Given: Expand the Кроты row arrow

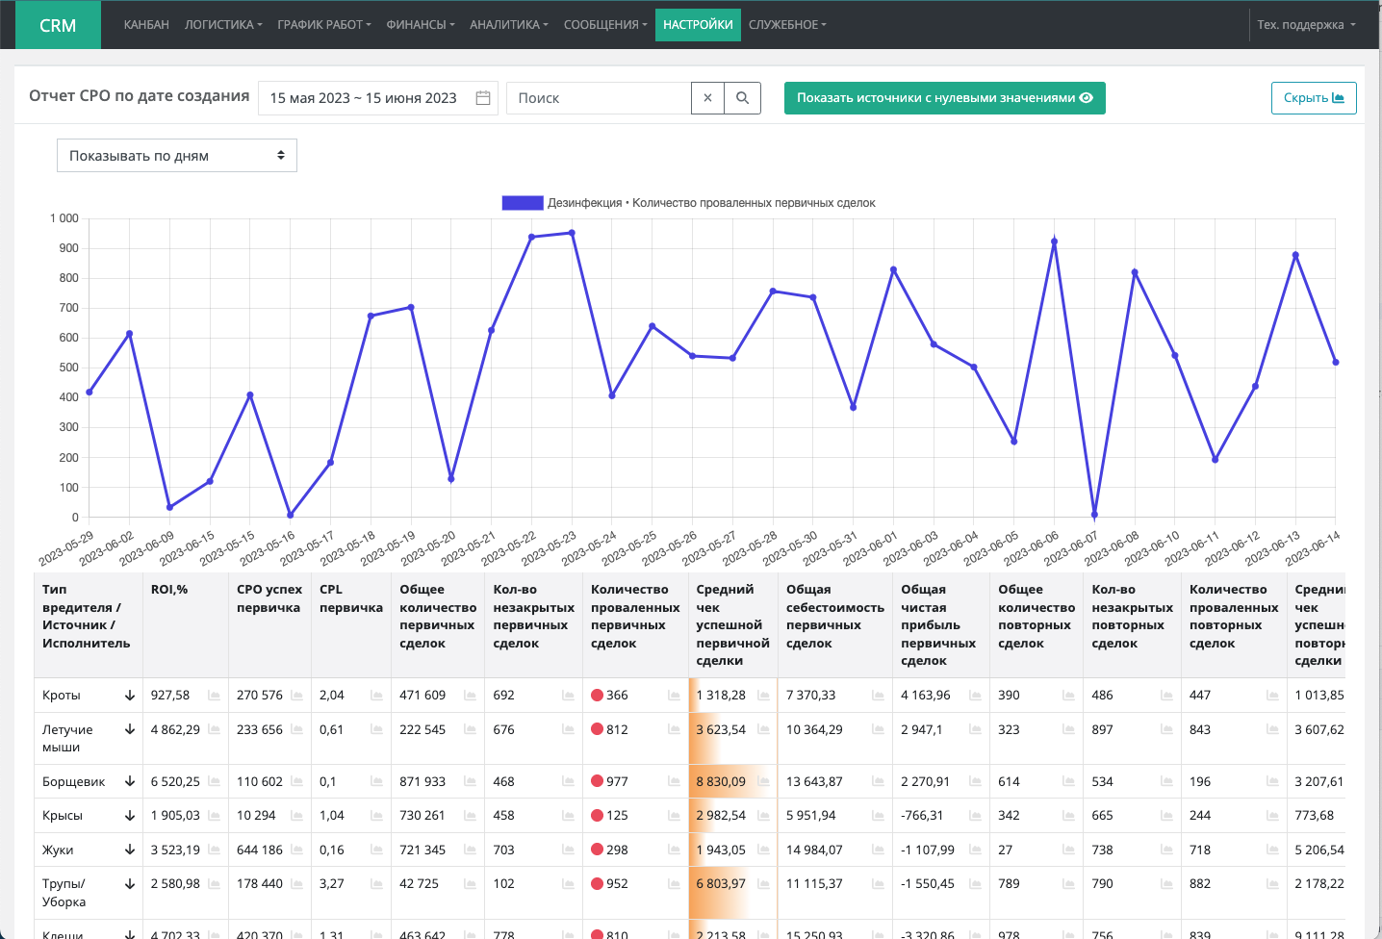Looking at the screenshot, I should (x=129, y=696).
